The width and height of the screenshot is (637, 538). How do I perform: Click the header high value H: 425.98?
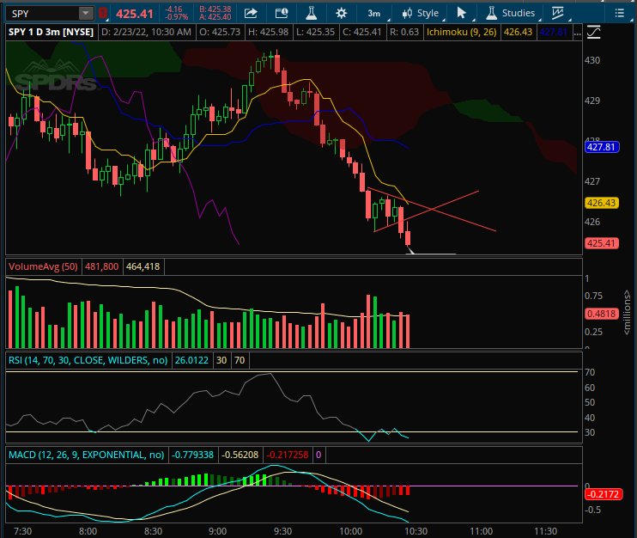pos(268,32)
